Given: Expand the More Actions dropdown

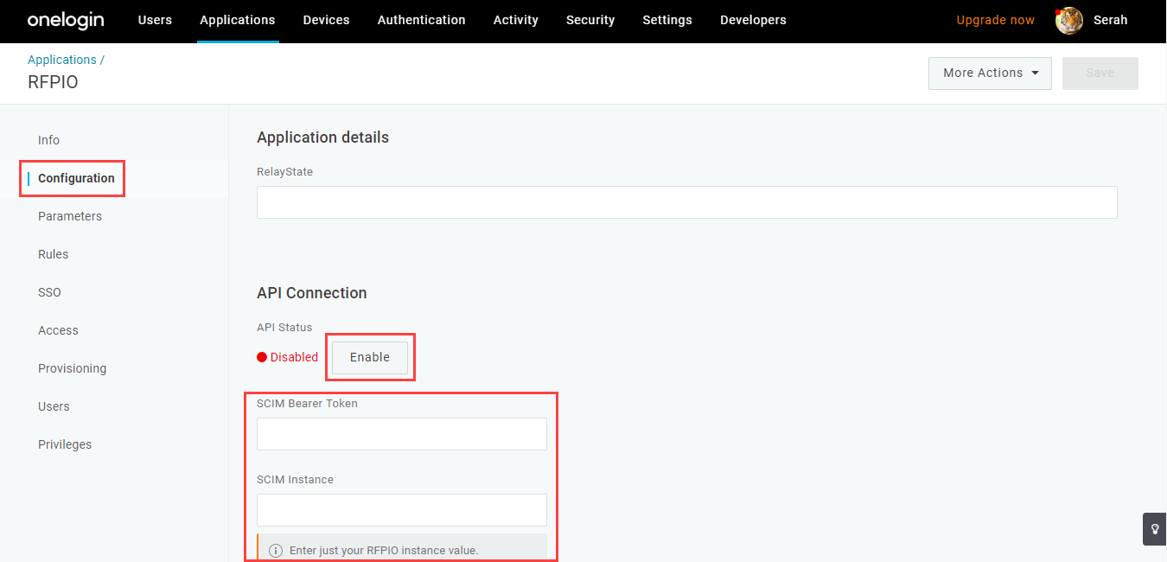Looking at the screenshot, I should tap(990, 73).
